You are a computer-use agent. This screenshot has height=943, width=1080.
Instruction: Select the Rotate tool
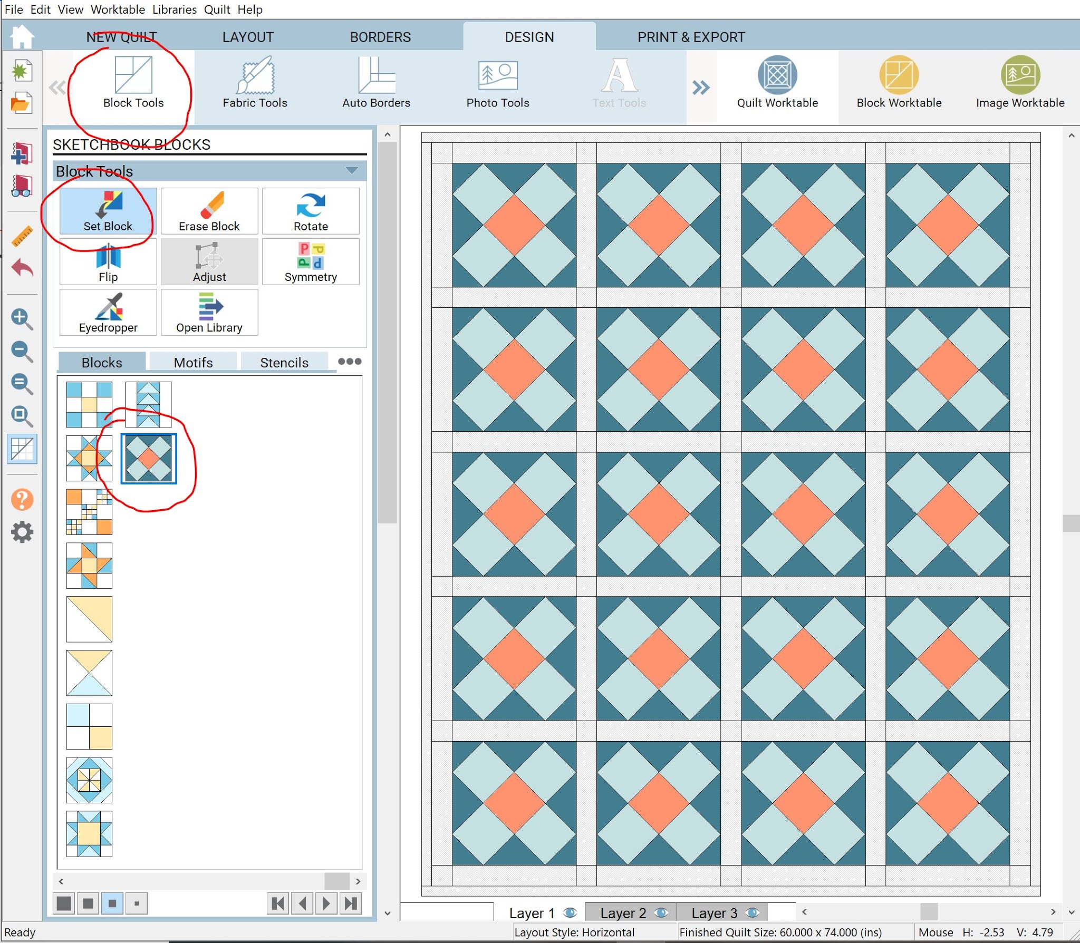click(x=311, y=211)
